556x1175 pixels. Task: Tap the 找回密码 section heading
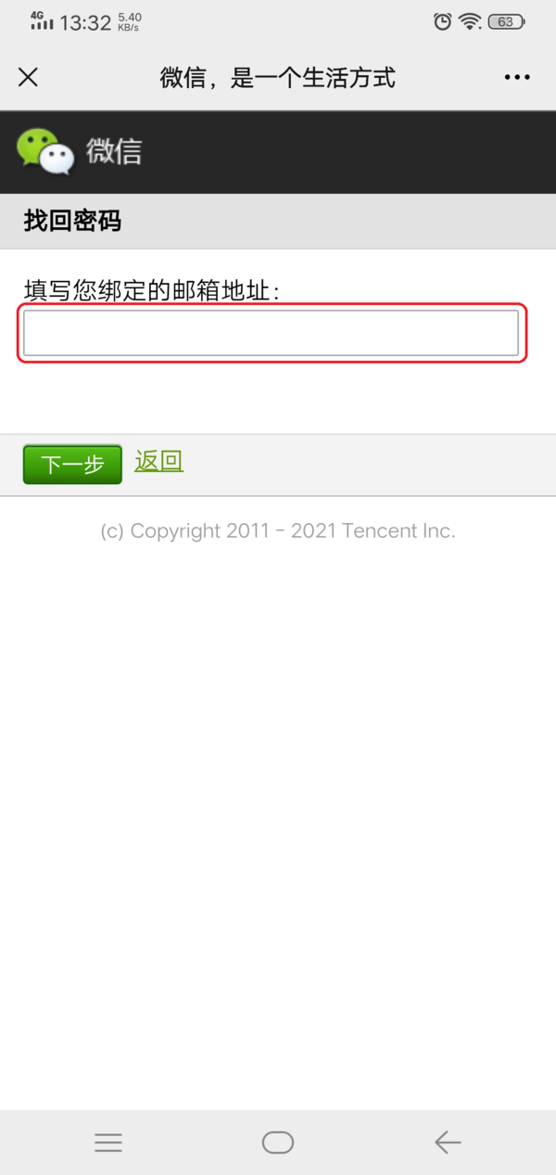tap(72, 221)
